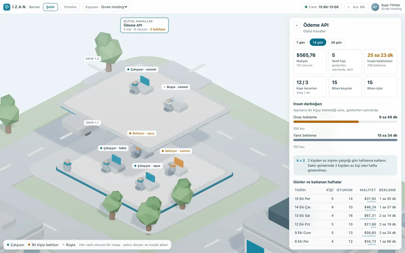The image size is (405, 253).
Task: Select the desk labeled Çalışıyor · sonnet
Action: pos(141,69)
